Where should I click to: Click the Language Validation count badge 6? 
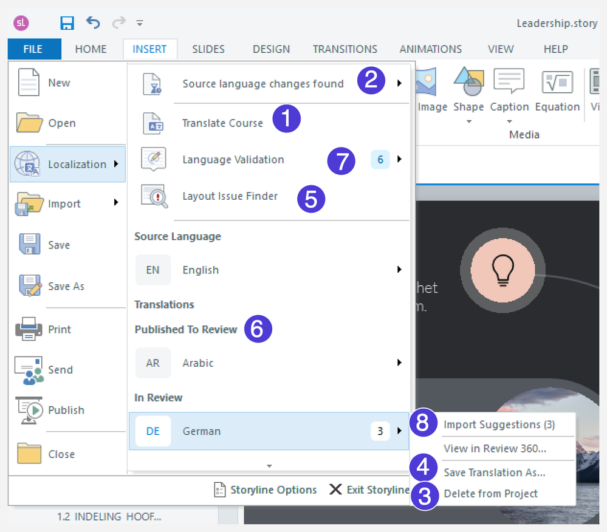380,159
